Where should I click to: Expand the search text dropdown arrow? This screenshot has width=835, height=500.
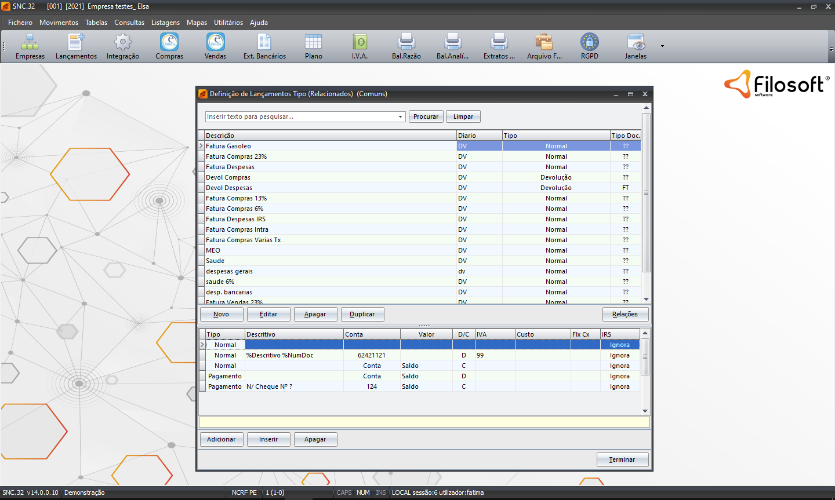[400, 117]
